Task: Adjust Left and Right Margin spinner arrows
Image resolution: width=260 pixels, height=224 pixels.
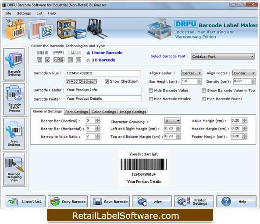Action: click(178, 129)
